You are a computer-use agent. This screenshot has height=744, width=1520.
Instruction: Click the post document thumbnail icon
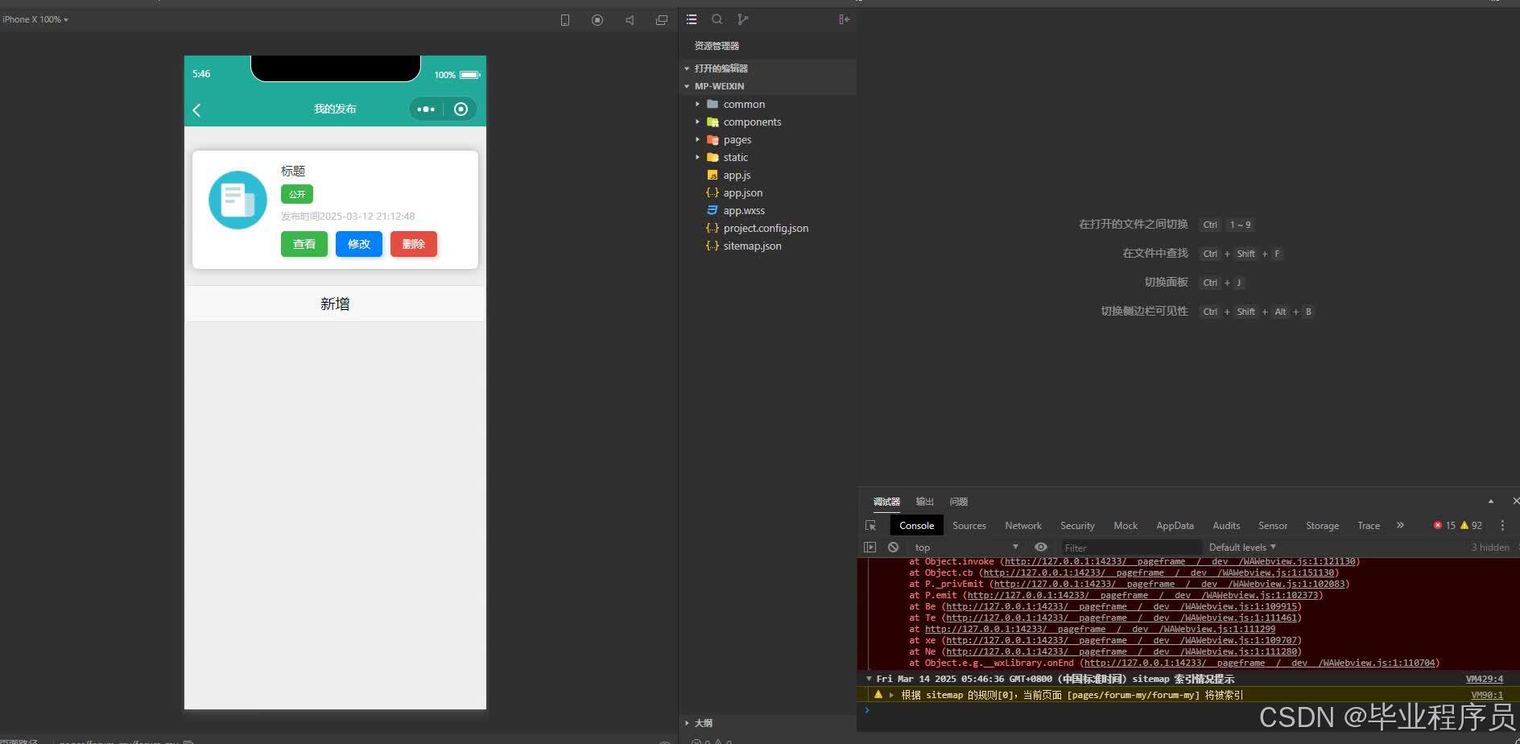(x=237, y=200)
